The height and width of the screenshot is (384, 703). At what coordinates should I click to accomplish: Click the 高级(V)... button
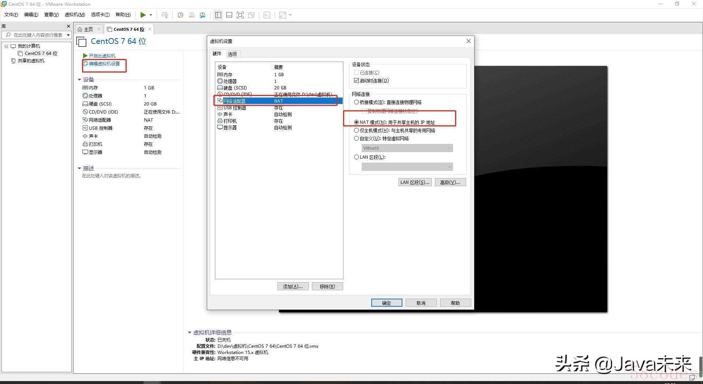(450, 182)
